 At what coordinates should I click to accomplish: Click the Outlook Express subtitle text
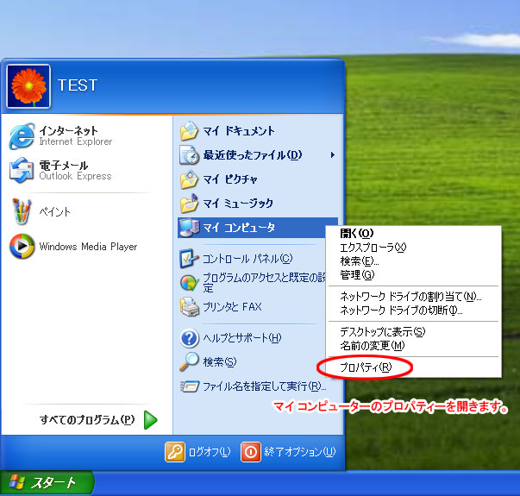pos(75,176)
